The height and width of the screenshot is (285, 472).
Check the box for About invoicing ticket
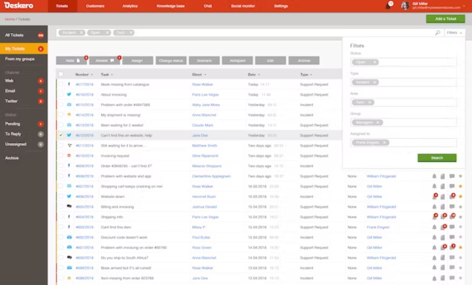tap(61, 95)
